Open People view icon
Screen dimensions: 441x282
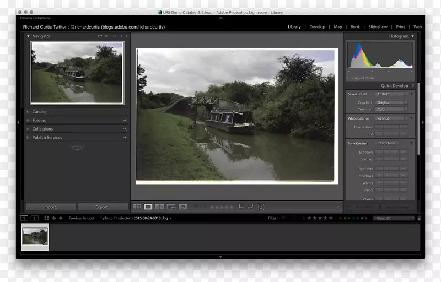pyautogui.click(x=182, y=207)
